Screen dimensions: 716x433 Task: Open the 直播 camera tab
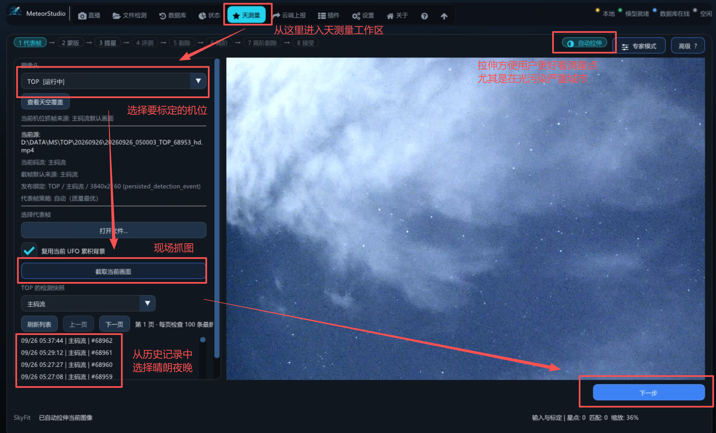click(89, 16)
